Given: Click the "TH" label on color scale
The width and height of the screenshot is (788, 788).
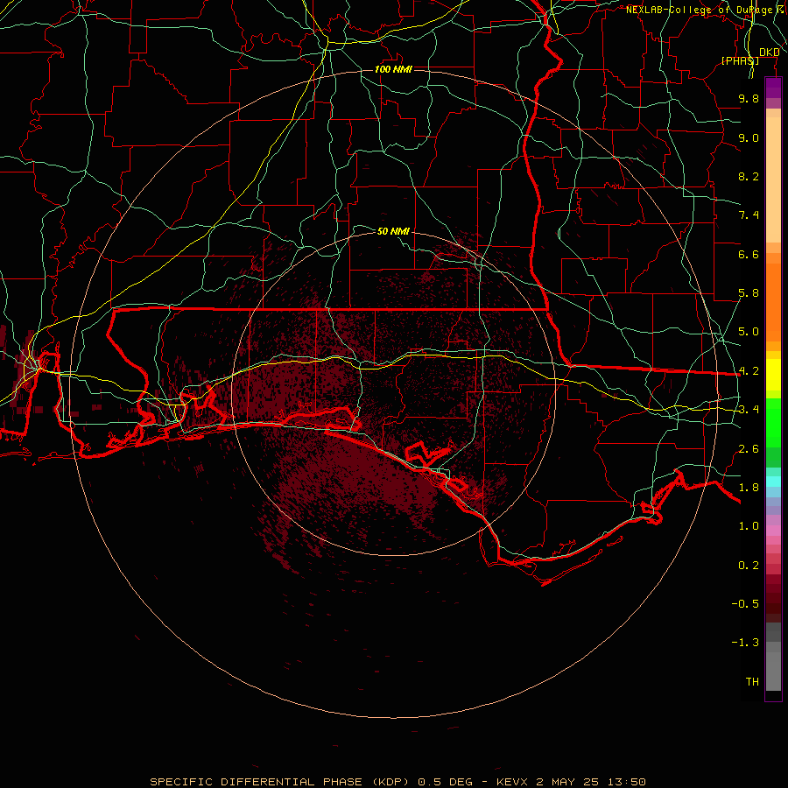Looking at the screenshot, I should [752, 682].
